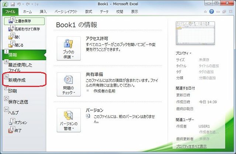Open 保存と送信 (Save & Send)
This screenshot has height=154, width=236.
click(x=24, y=102)
